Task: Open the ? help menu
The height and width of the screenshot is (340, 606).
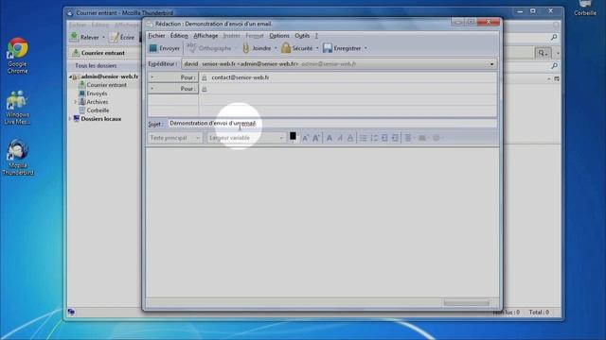Action: click(316, 36)
